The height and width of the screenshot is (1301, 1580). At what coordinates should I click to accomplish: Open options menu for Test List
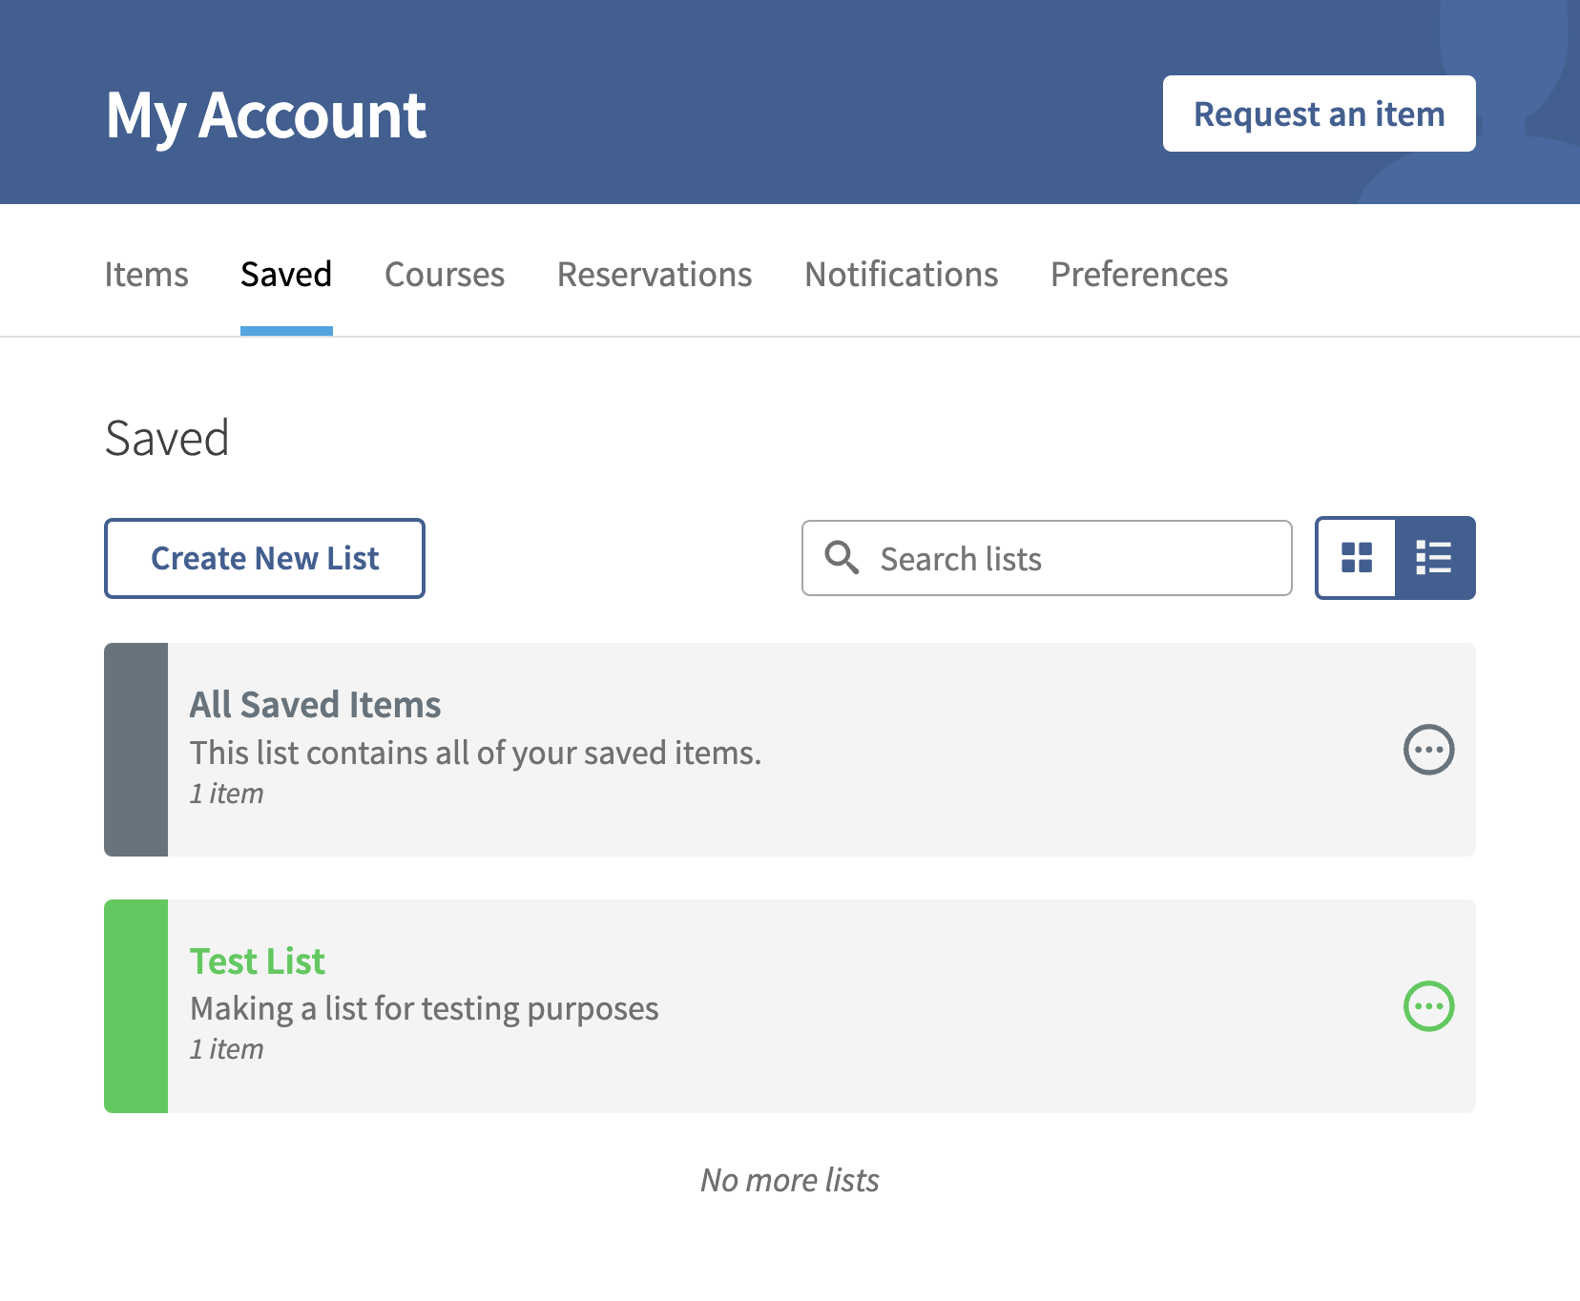(x=1428, y=1006)
